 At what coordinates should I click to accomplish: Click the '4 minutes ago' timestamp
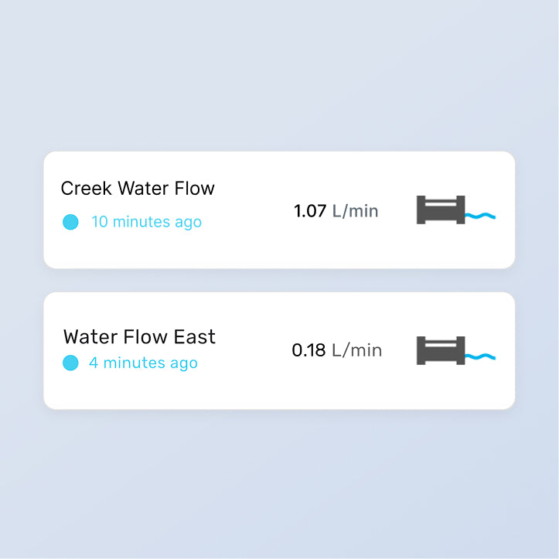tap(143, 363)
